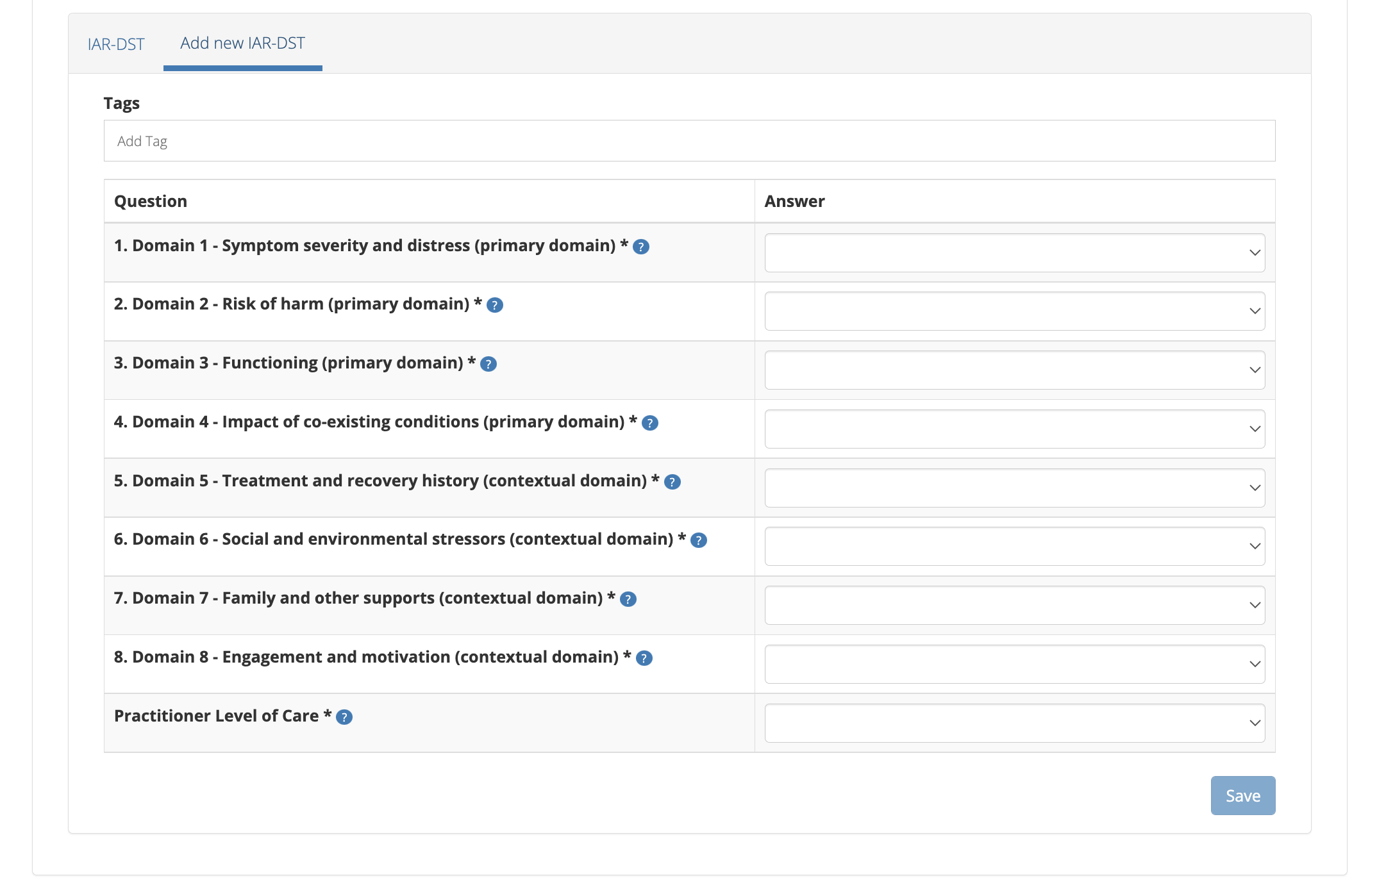Open help icon for Domain 7 family supports
This screenshot has height=892, width=1386.
tap(628, 599)
